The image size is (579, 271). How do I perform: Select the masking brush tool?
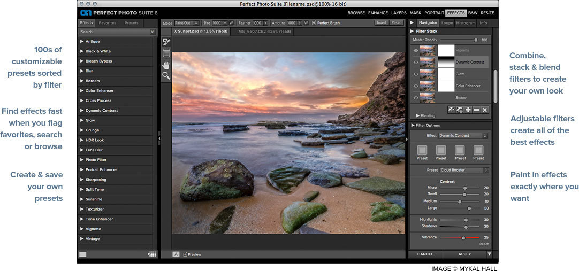(x=166, y=42)
